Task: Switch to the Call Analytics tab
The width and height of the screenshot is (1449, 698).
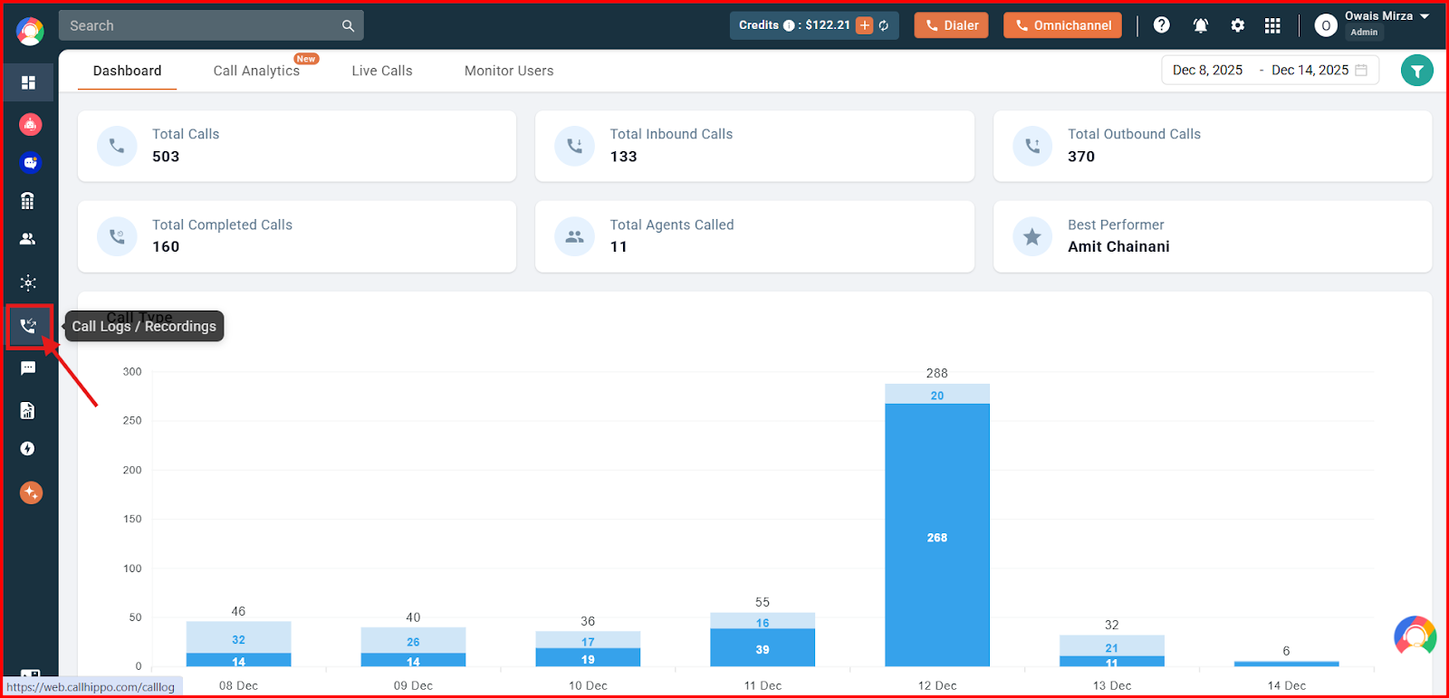Action: tap(256, 71)
